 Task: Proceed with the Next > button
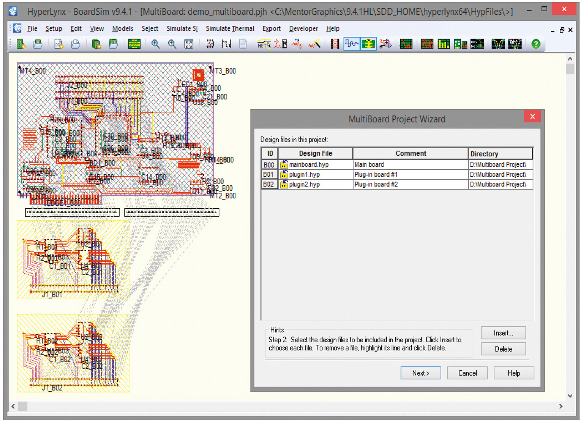point(420,373)
